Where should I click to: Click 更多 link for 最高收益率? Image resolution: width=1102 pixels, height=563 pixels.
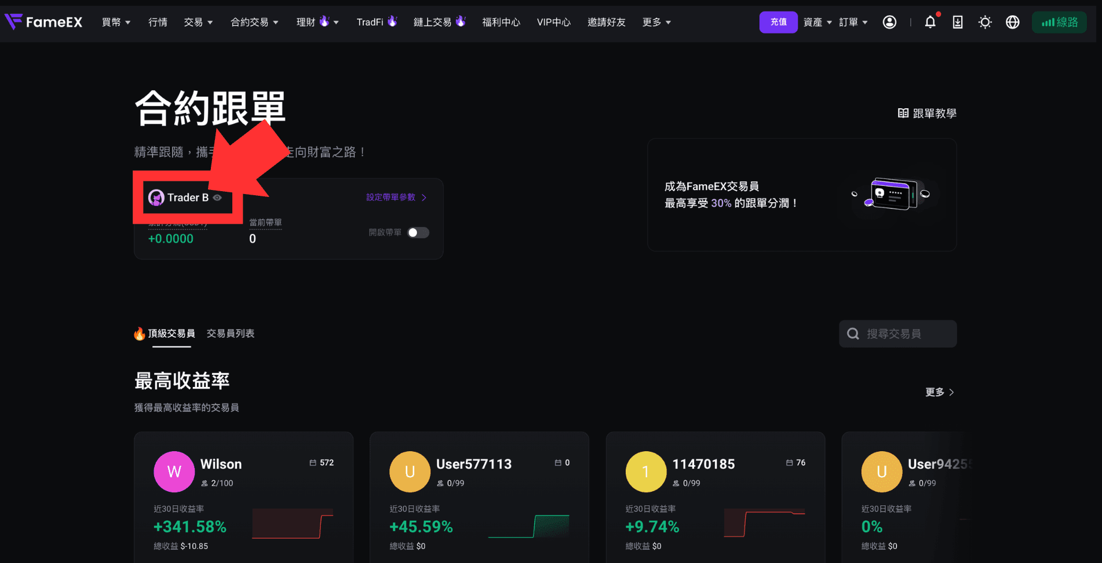(940, 392)
